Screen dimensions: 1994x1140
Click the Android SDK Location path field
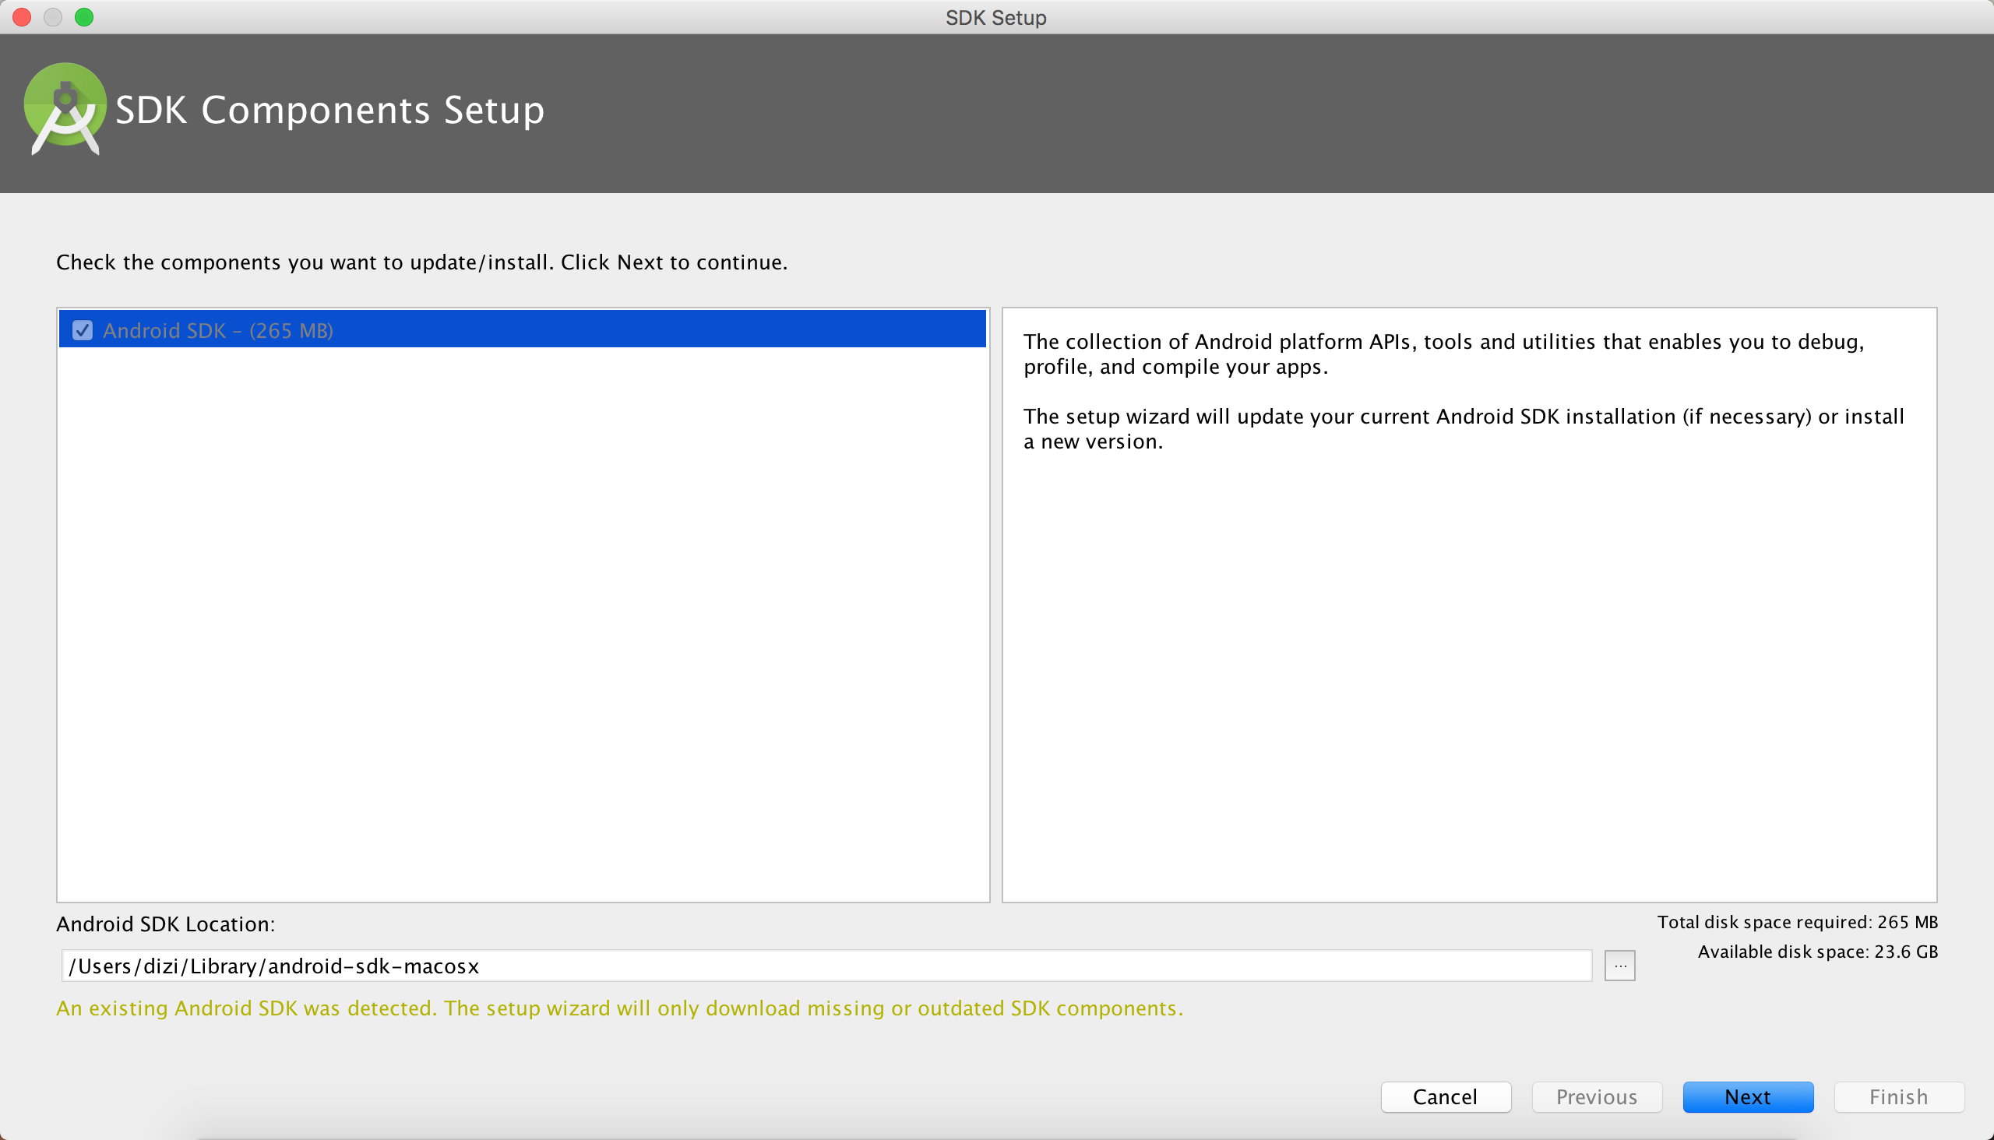click(826, 966)
